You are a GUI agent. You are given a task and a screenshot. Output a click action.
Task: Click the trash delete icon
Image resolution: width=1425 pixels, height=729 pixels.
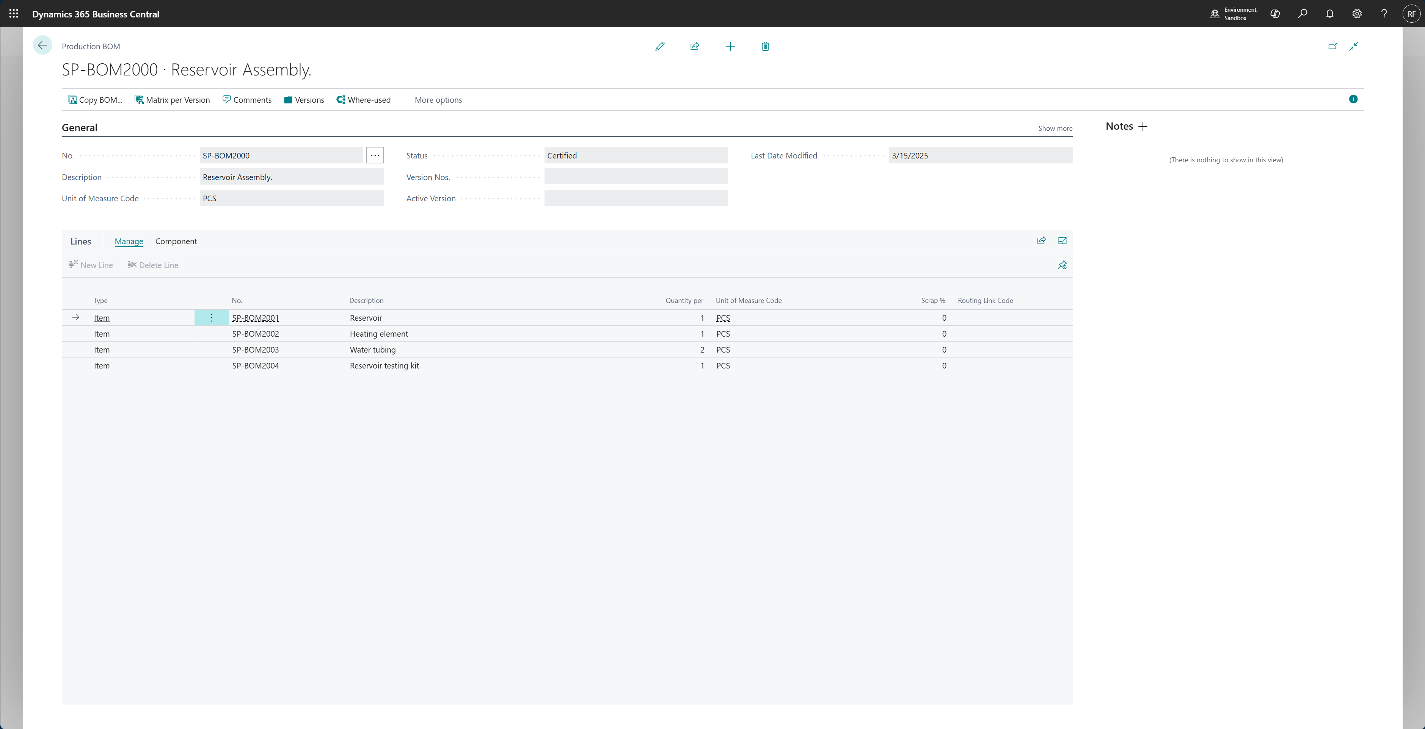(x=765, y=47)
